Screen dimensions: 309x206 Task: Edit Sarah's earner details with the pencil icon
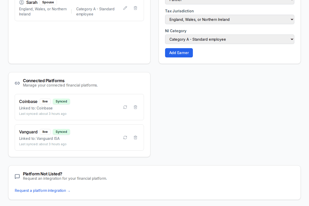125,8
